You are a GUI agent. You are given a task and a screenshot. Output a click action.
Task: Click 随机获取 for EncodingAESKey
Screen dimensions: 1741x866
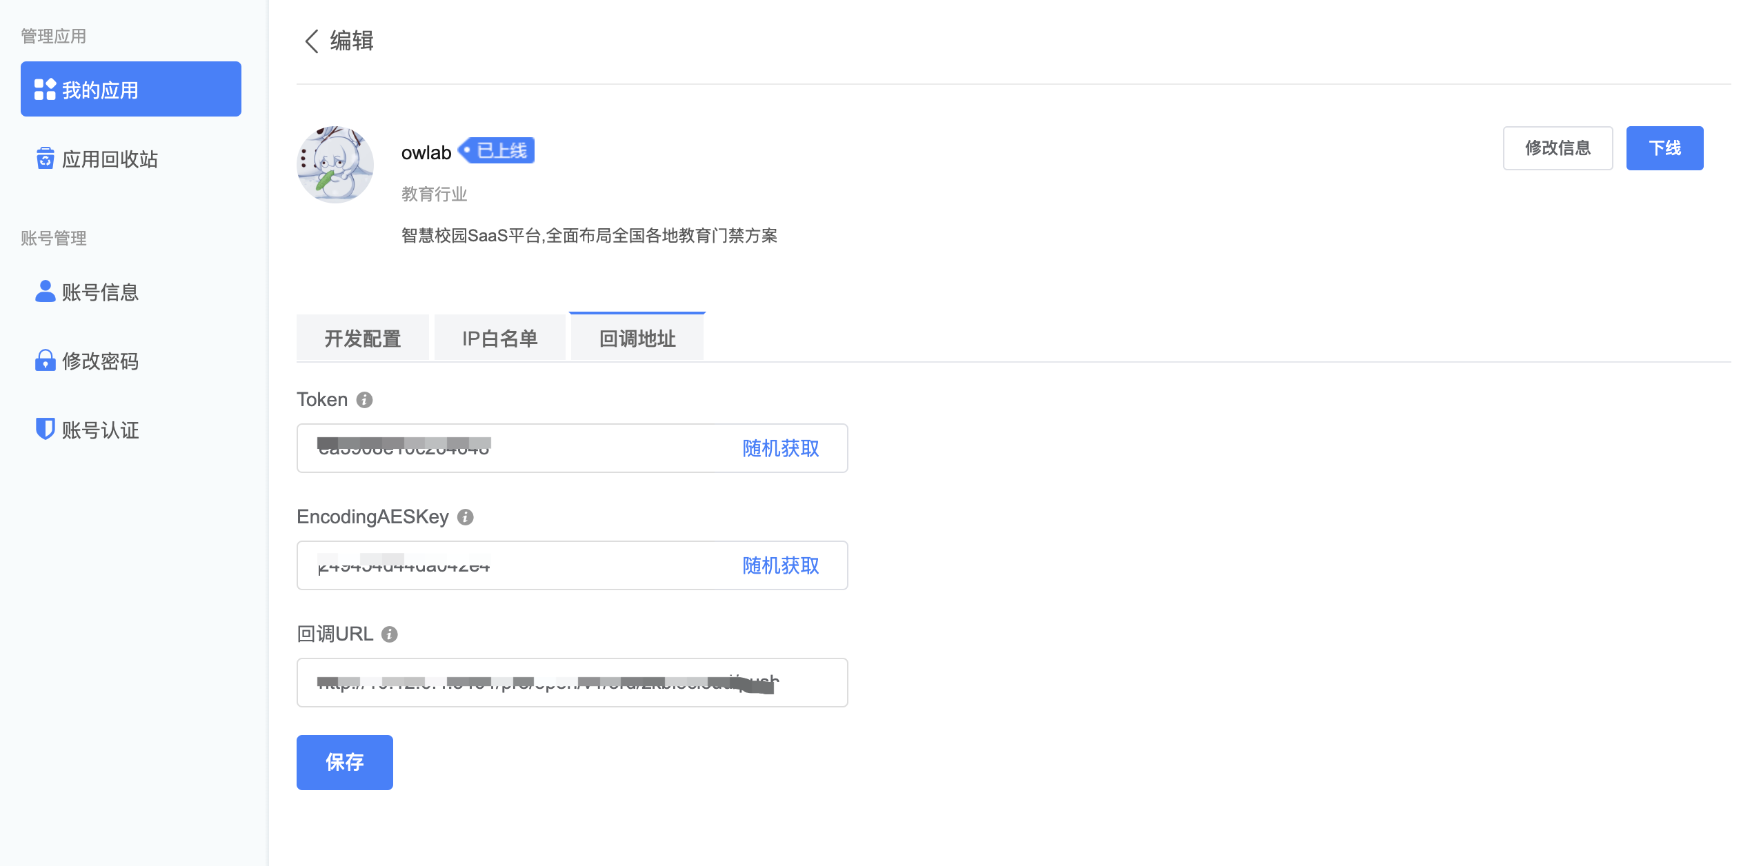coord(780,566)
